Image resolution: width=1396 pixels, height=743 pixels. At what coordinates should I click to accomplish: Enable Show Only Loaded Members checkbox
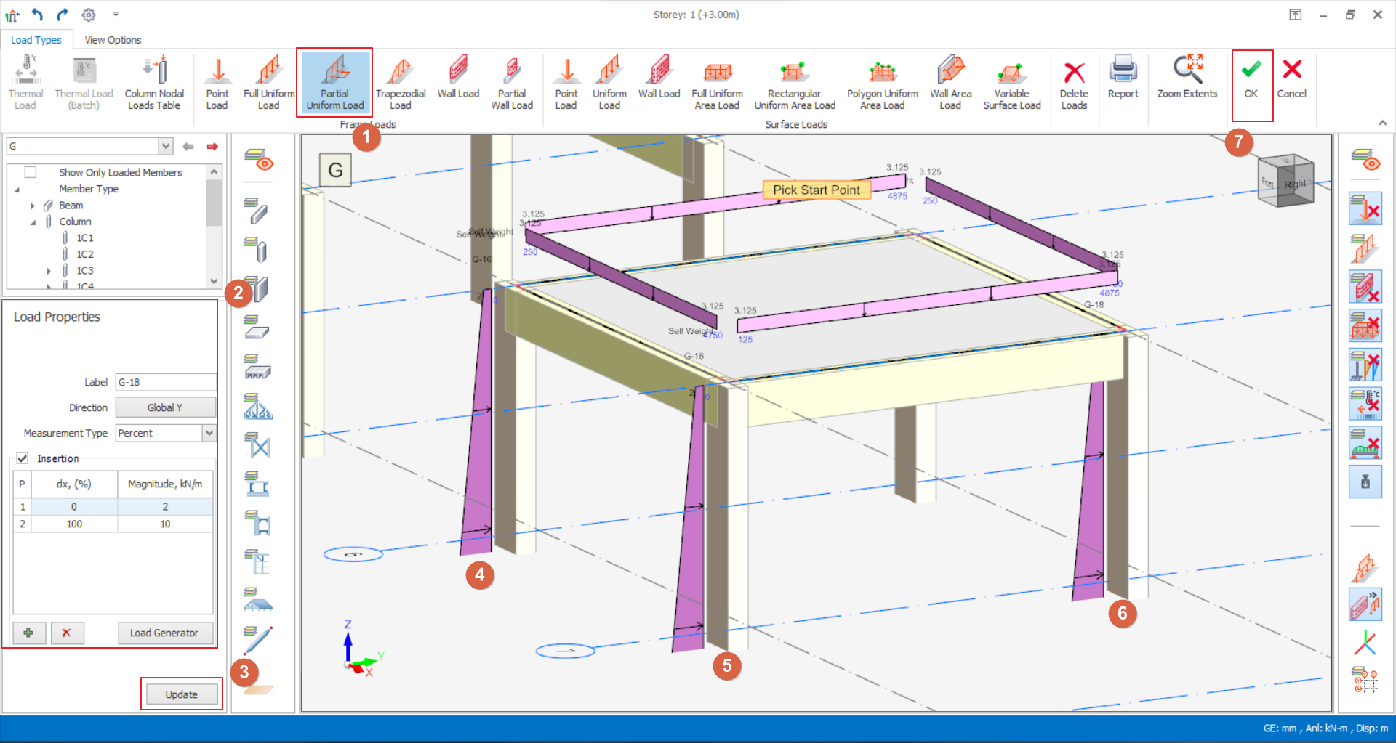point(31,172)
